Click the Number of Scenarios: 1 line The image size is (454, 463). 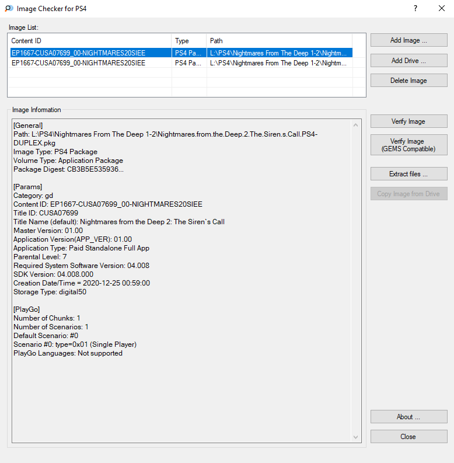point(51,327)
